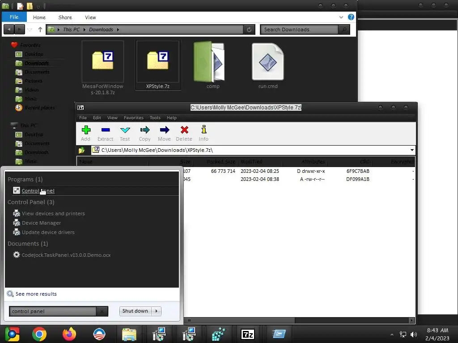Switch to Explorer View ribbon tab
The image size is (458, 343).
[x=90, y=17]
